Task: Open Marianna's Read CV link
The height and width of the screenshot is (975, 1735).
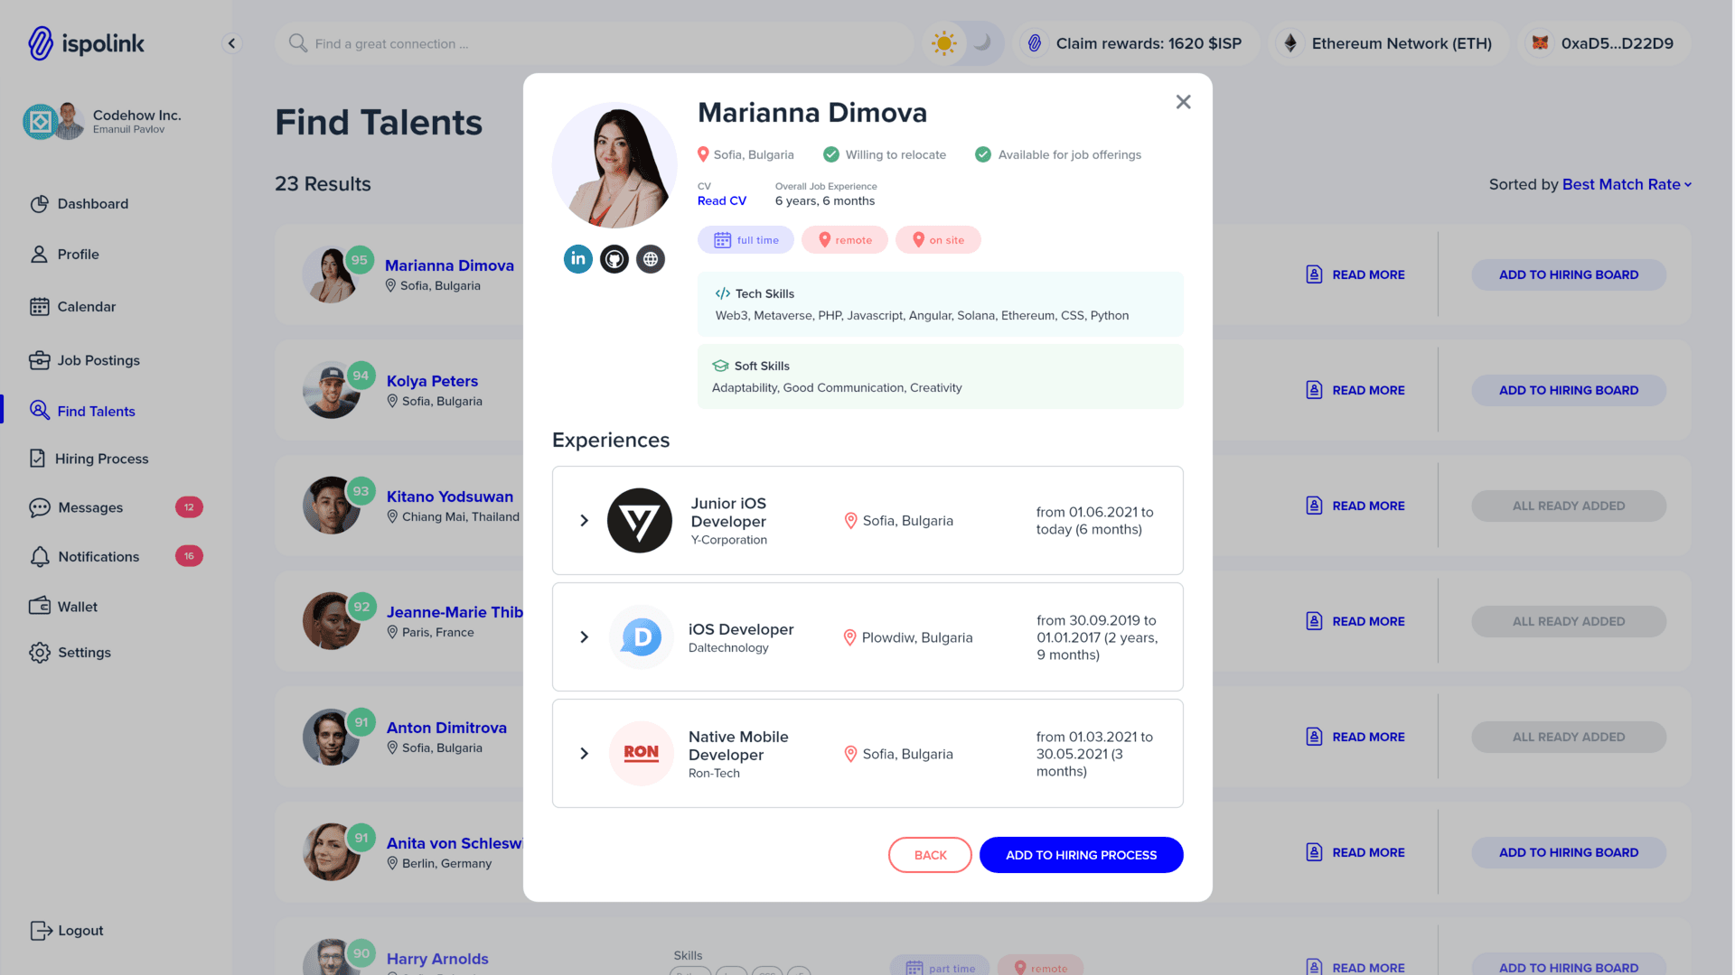Action: pos(721,200)
